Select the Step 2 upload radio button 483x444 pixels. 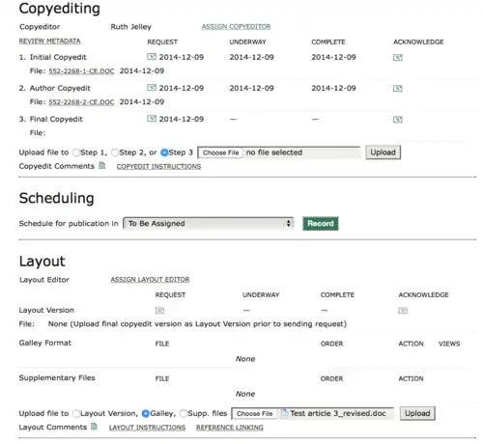click(115, 153)
